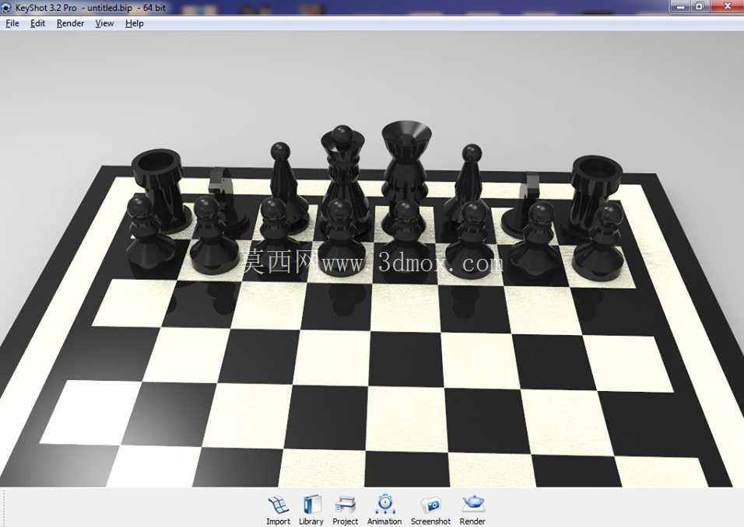Select the left black rook in viewport

click(159, 190)
